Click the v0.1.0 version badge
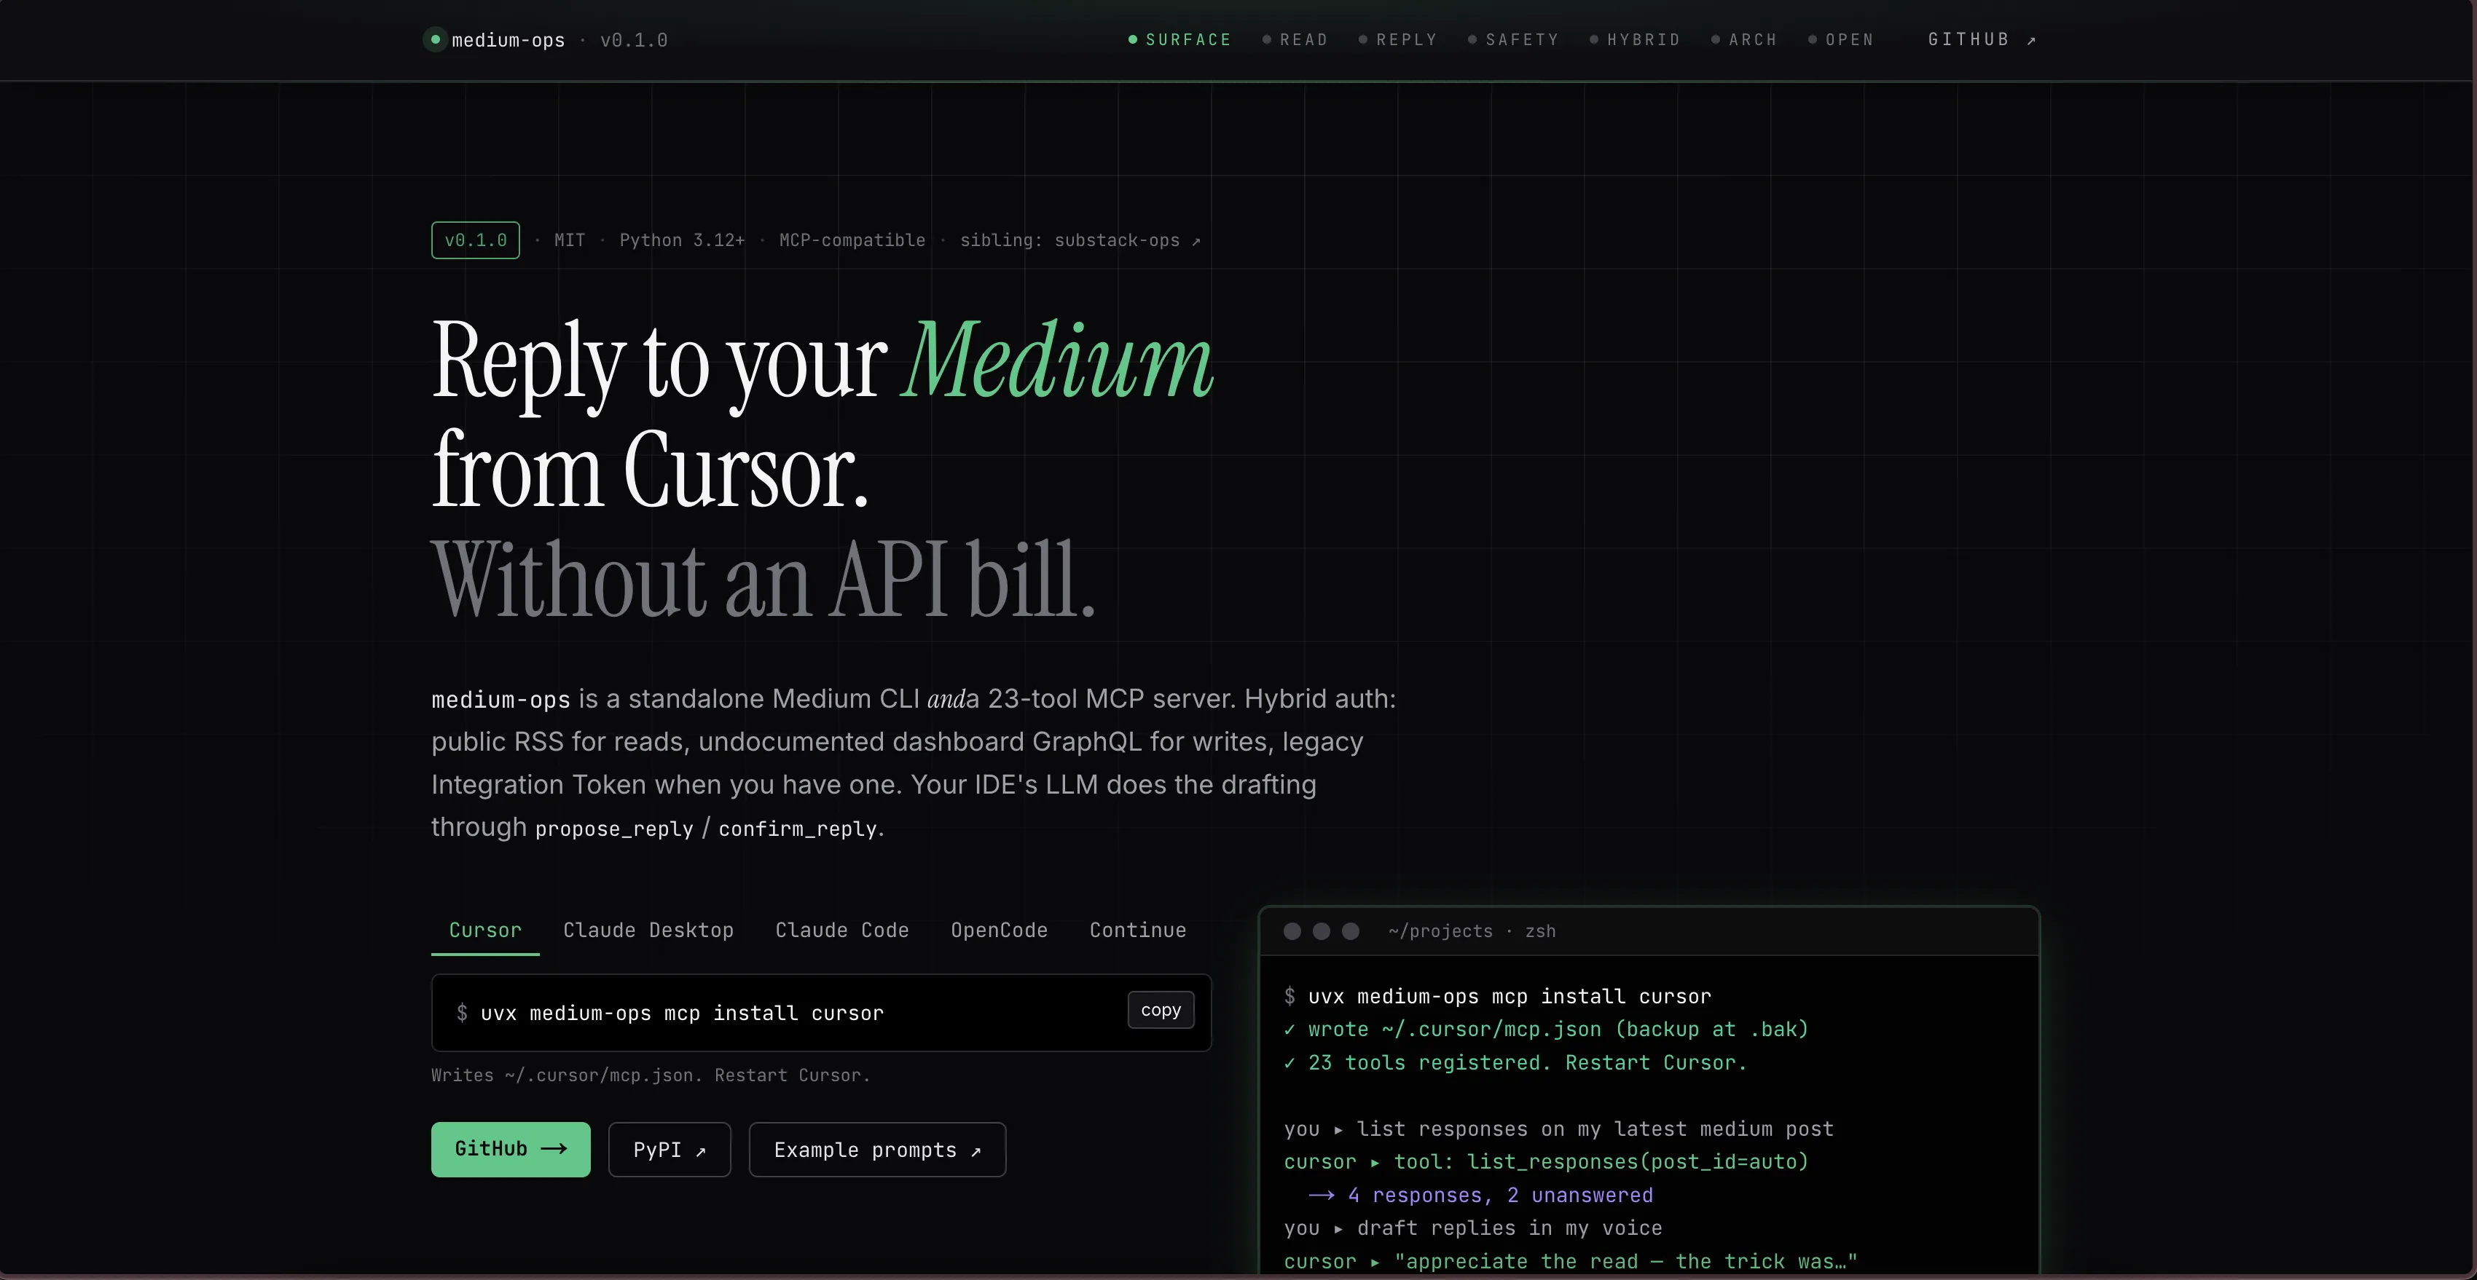Screen dimensions: 2477x1280 coord(475,240)
